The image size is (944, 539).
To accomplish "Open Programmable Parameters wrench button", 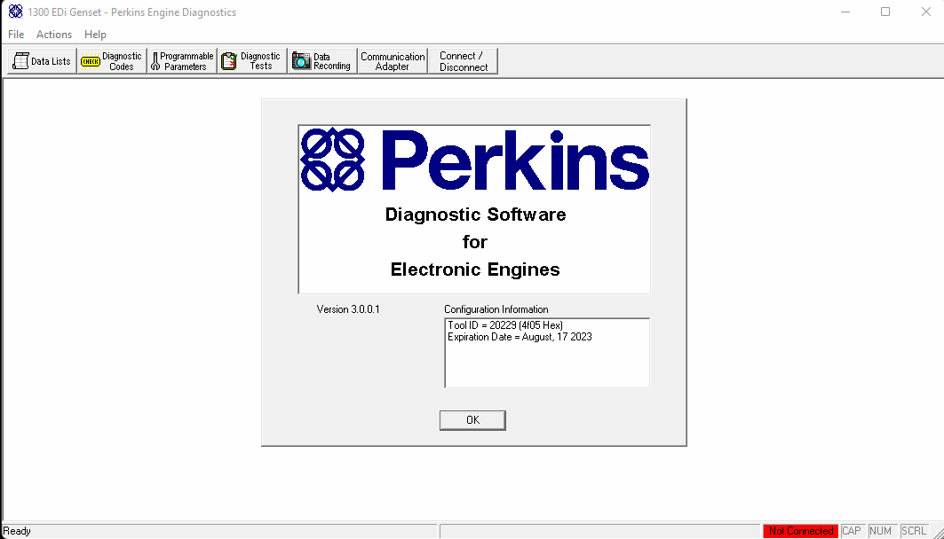I will pyautogui.click(x=182, y=60).
